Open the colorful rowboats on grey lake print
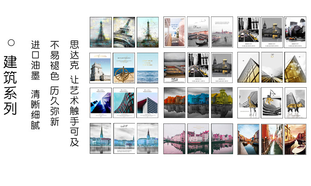Image resolution: width=311 pixels, height=186 pixels. pyautogui.click(x=174, y=68)
